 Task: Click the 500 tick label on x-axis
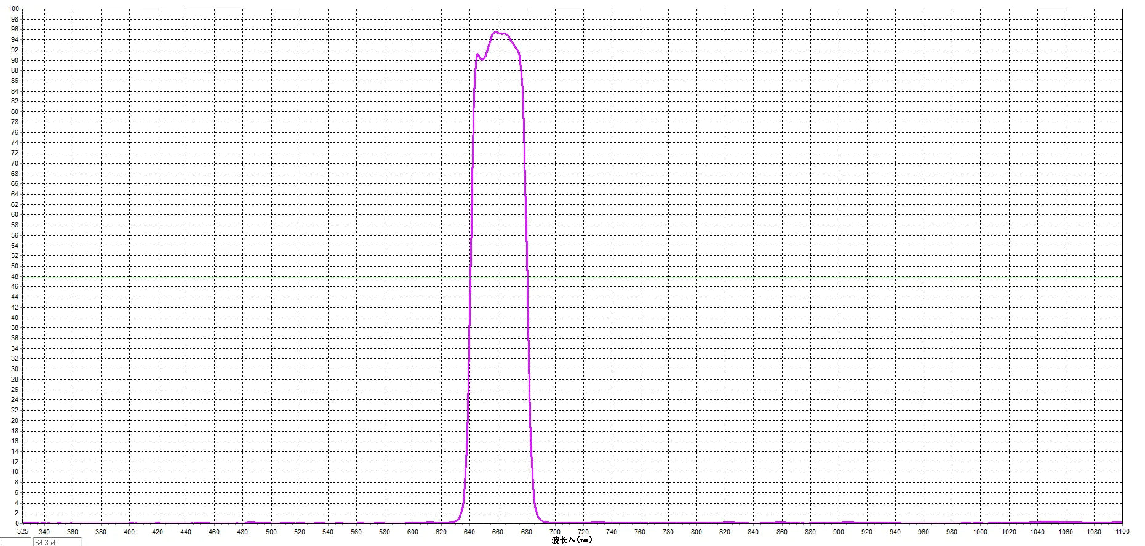click(271, 532)
